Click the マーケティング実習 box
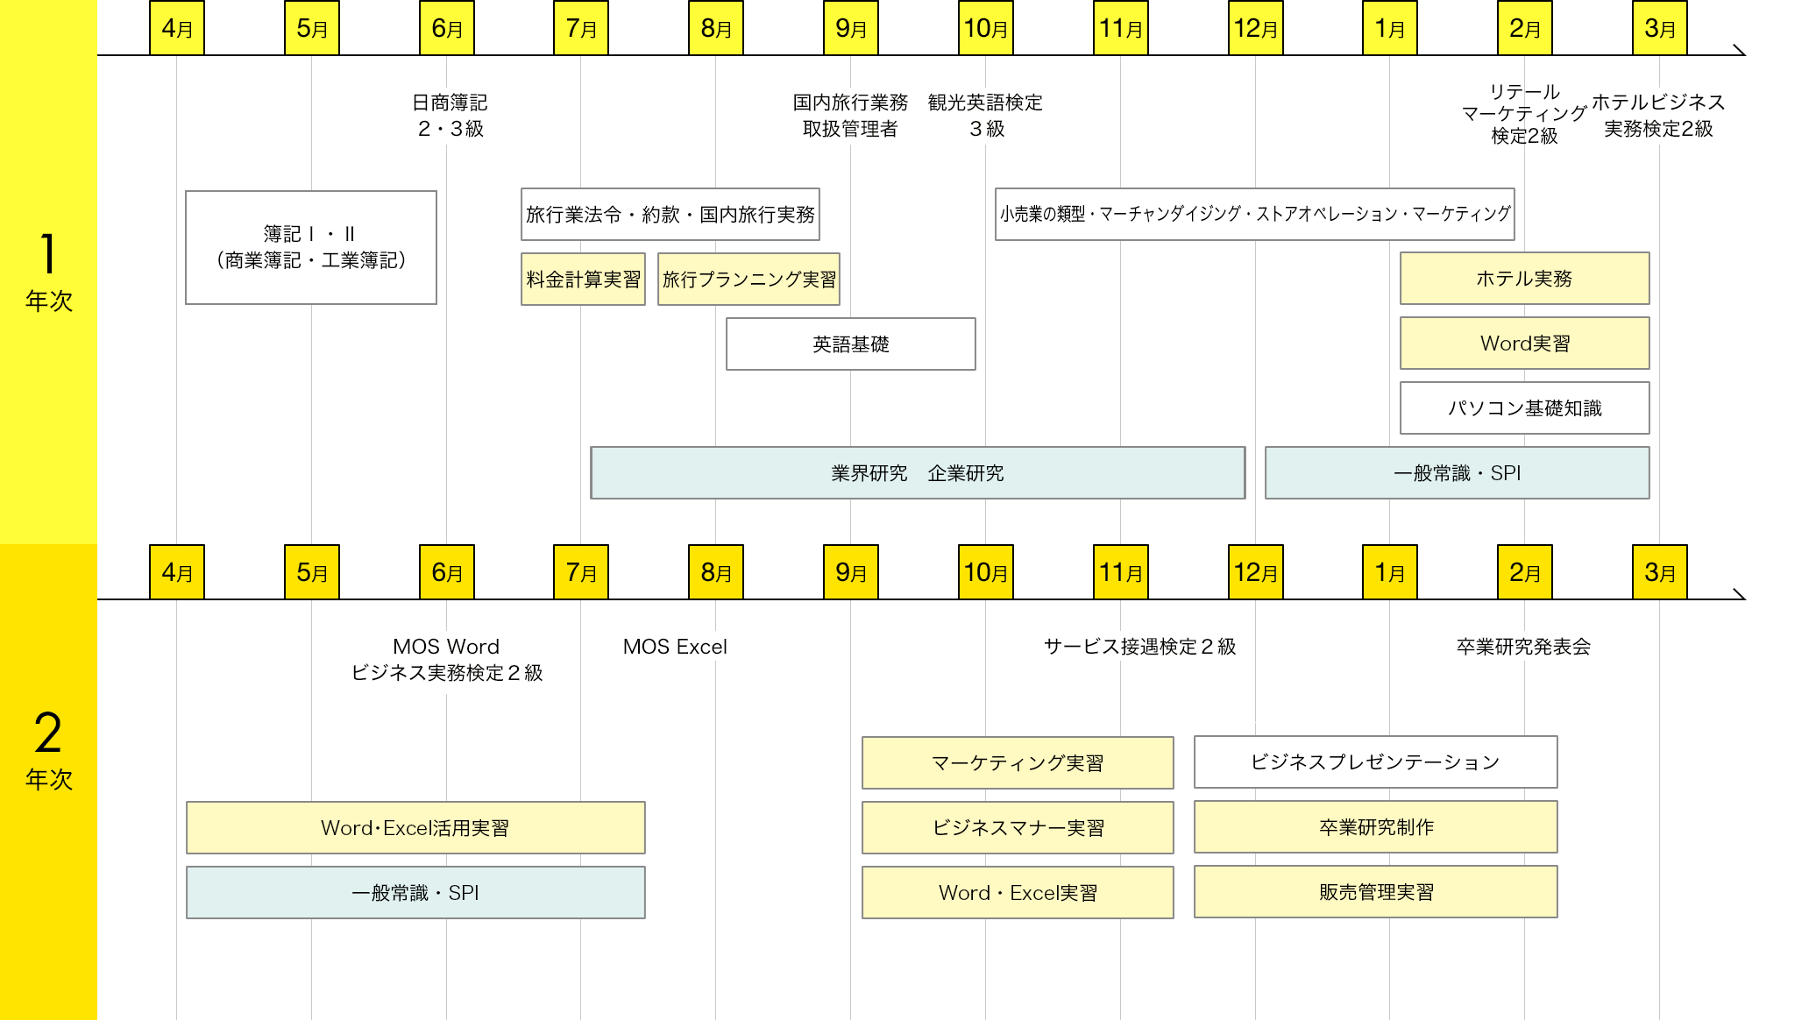1816x1020 pixels. pyautogui.click(x=1018, y=762)
